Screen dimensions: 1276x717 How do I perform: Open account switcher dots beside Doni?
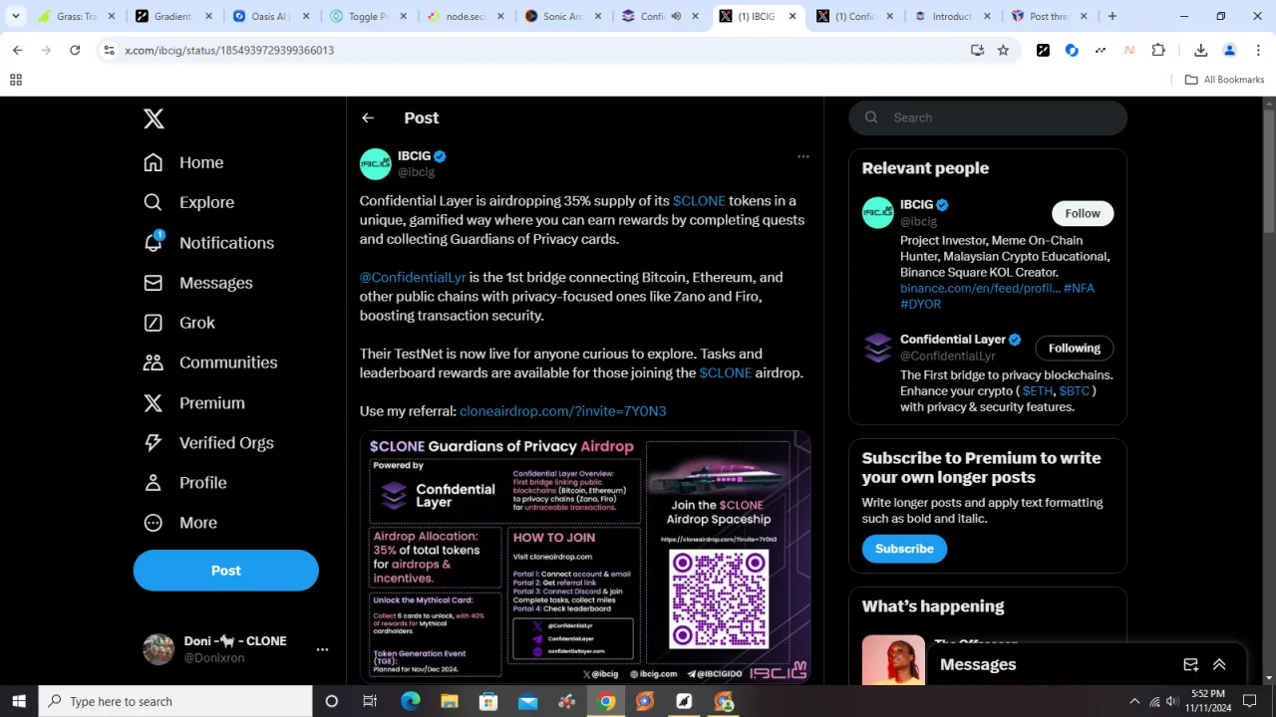322,649
